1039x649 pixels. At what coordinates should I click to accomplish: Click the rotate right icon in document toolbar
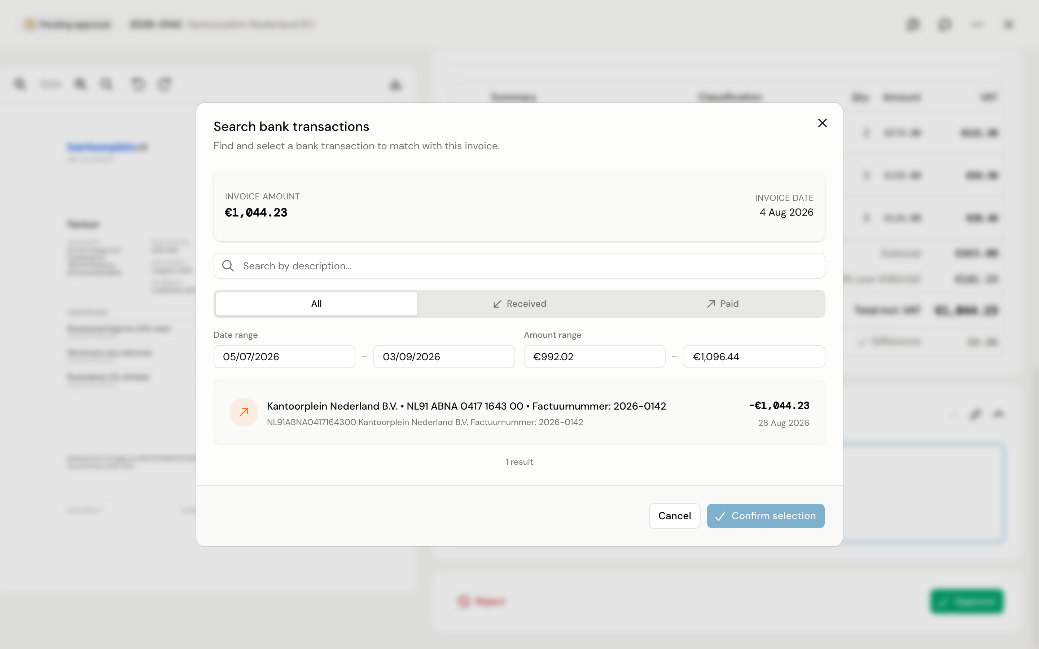[x=165, y=84]
